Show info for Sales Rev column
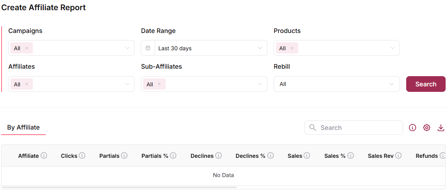Screen dimensions: 448x190 [x=398, y=155]
